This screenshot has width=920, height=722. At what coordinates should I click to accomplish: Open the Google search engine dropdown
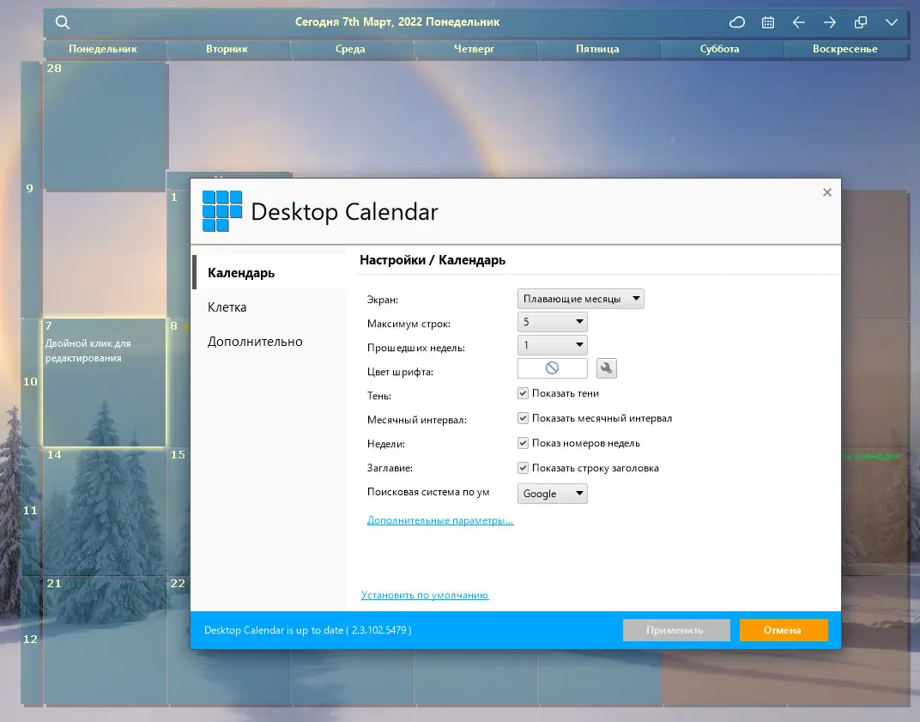552,494
